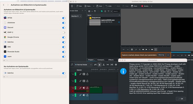Switch to the Compositions tab
193x104 pixels.
pyautogui.click(x=101, y=60)
